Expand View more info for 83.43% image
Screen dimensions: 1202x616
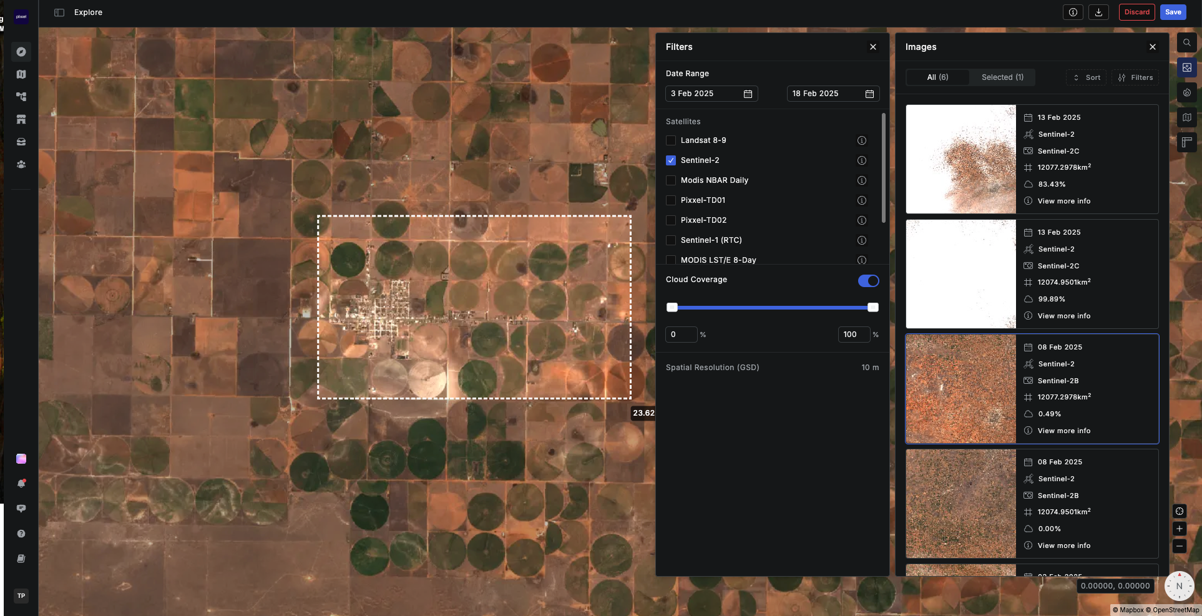click(1063, 201)
